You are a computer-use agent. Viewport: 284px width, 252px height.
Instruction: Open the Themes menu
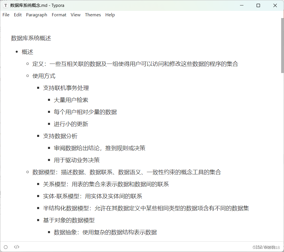coord(93,15)
